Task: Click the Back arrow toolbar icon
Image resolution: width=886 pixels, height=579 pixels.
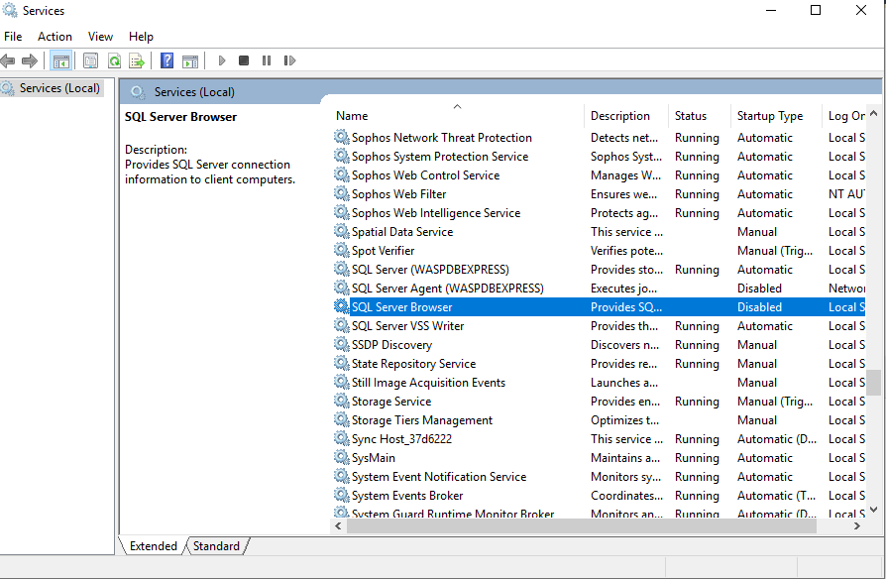Action: [7, 60]
